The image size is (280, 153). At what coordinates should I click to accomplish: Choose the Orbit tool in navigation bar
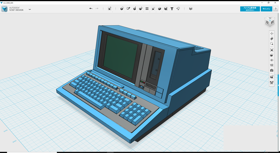tap(272, 39)
